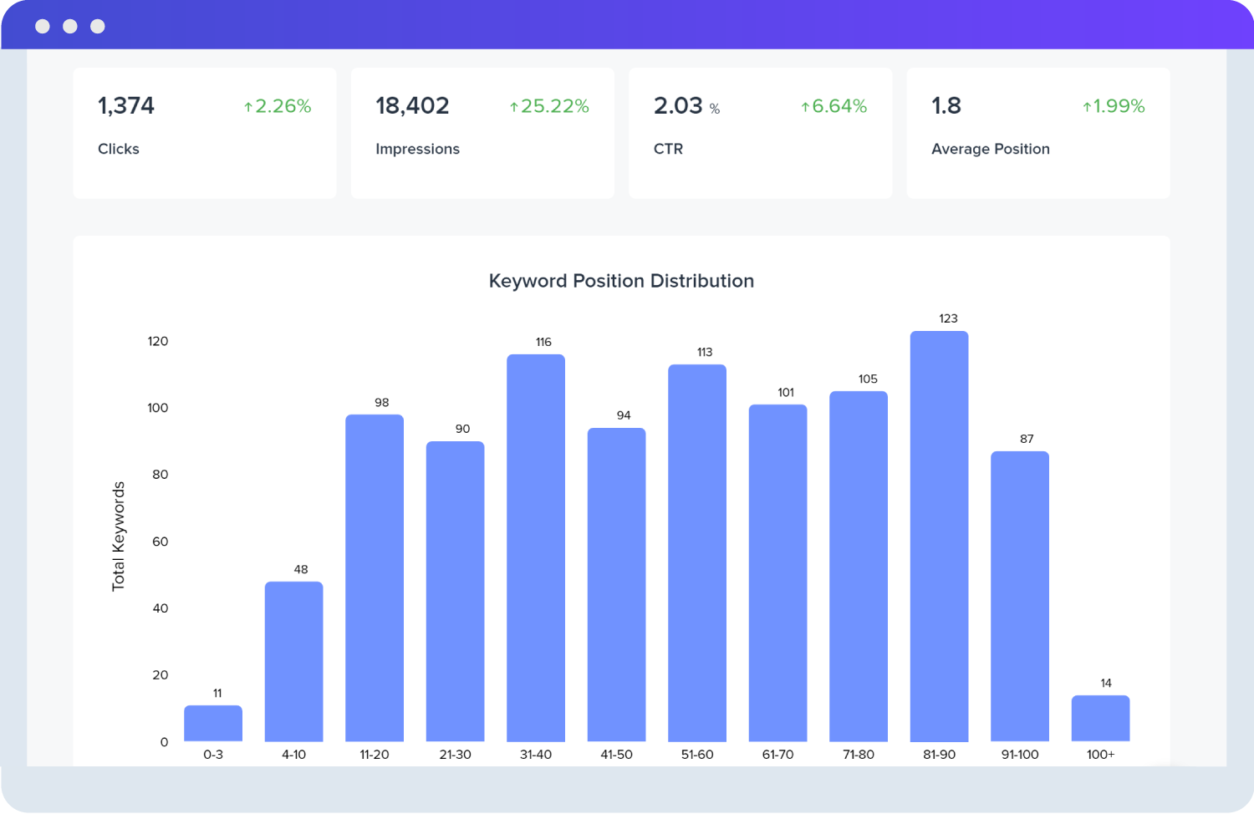The width and height of the screenshot is (1254, 814).
Task: Click the second window control dot
Action: point(70,27)
